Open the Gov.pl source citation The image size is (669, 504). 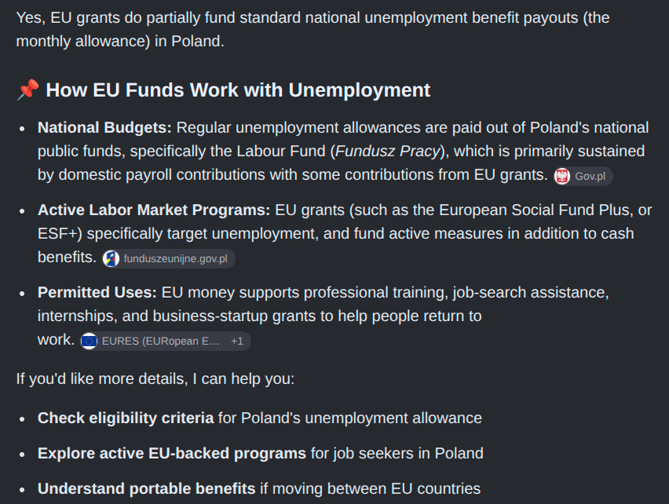[x=583, y=176]
